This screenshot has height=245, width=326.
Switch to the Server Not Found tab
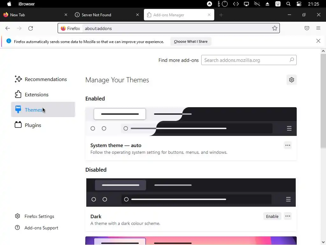pyautogui.click(x=107, y=15)
